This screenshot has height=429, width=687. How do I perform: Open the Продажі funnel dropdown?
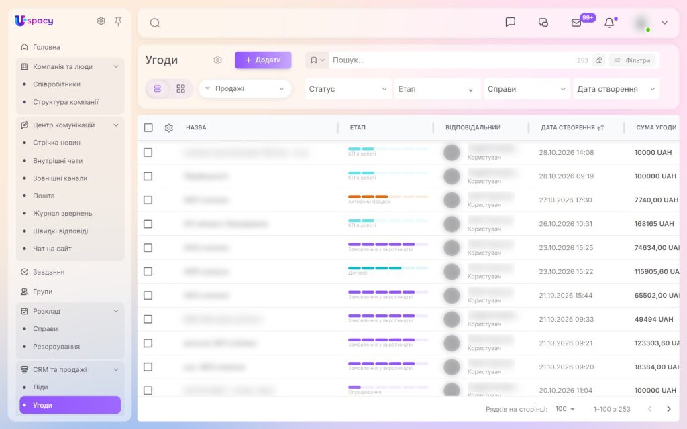244,89
